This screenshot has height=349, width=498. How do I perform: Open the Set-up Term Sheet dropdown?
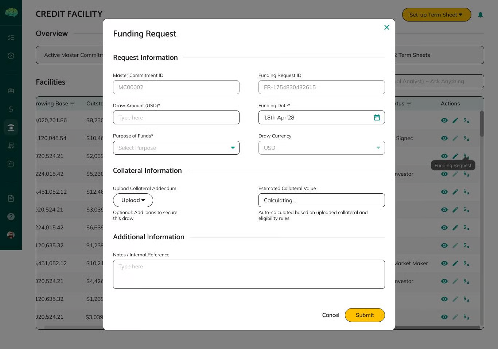click(x=436, y=15)
